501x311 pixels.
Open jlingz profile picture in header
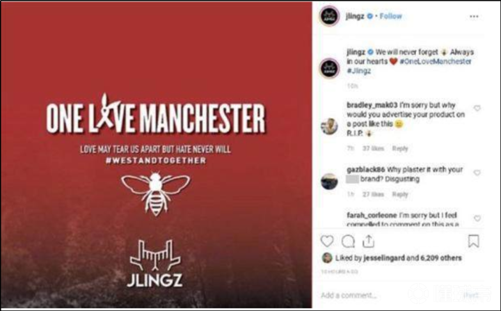click(329, 16)
